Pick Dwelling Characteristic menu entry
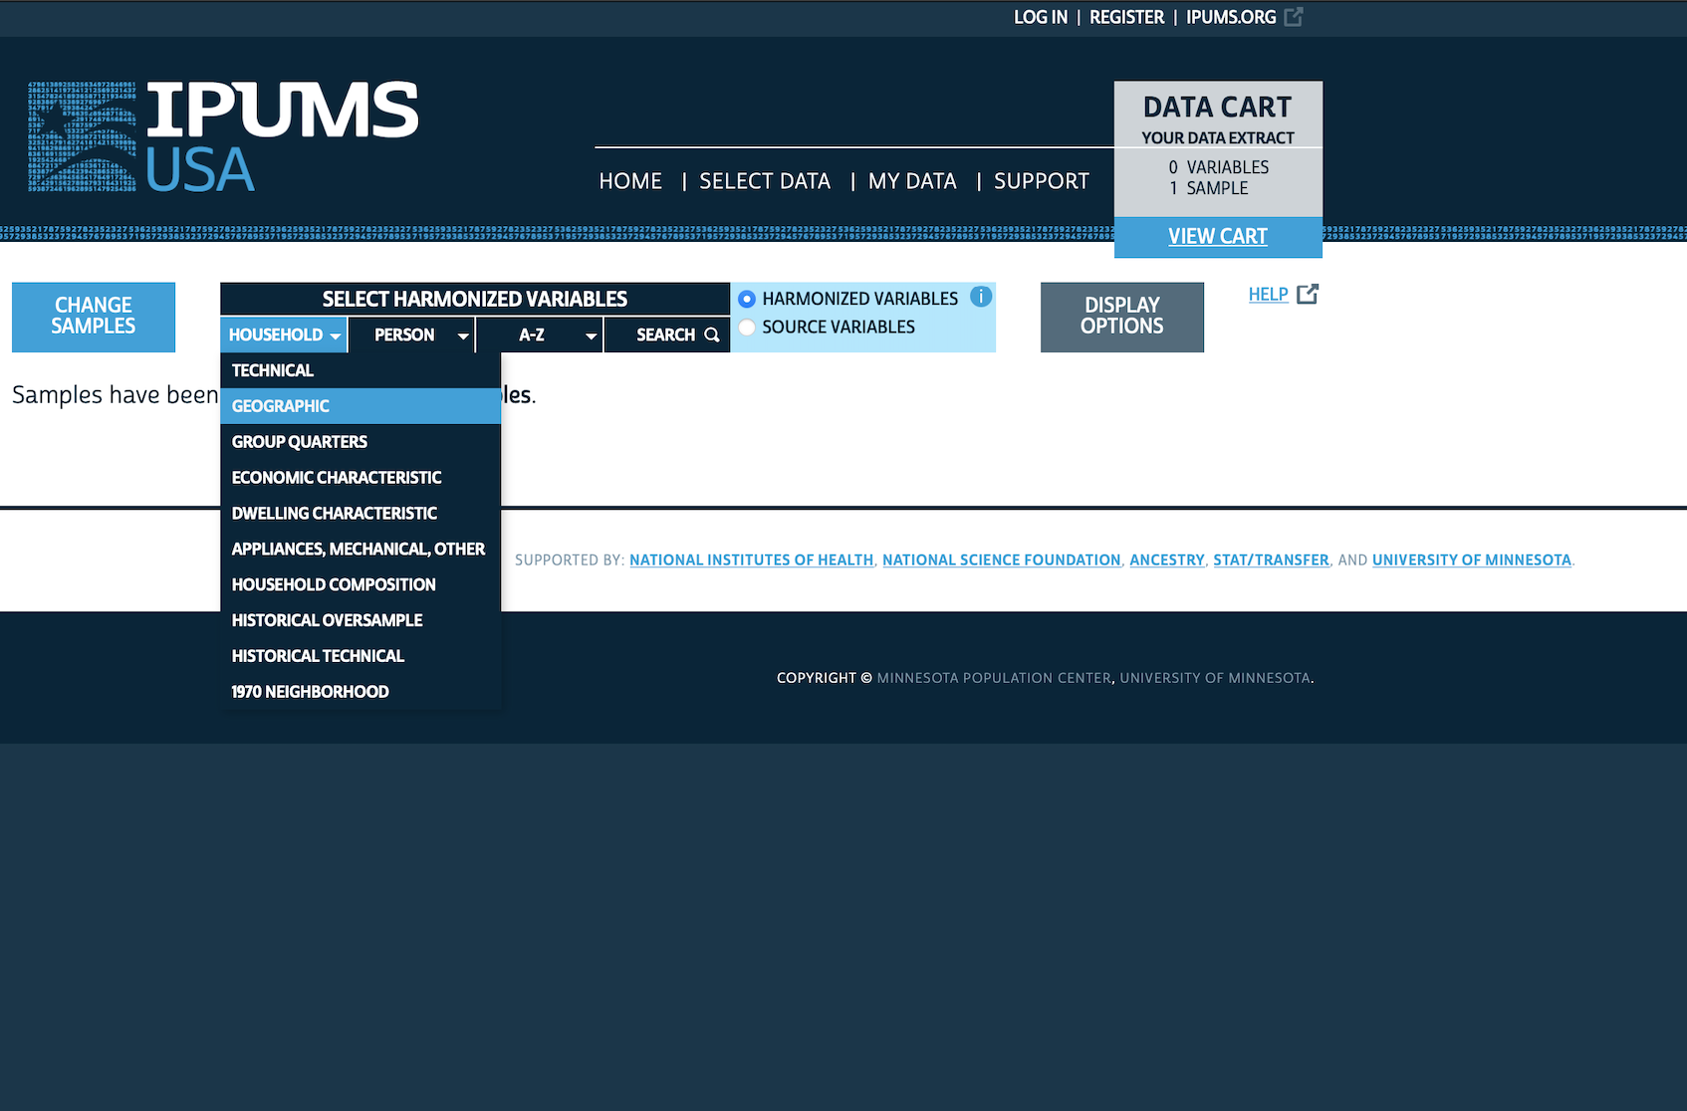Screen dimensions: 1687x1111 (x=334, y=514)
